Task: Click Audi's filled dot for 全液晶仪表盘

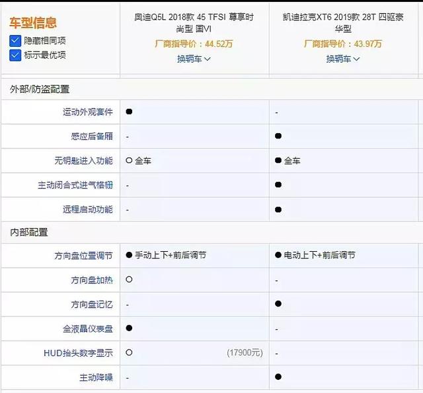Action: [129, 328]
